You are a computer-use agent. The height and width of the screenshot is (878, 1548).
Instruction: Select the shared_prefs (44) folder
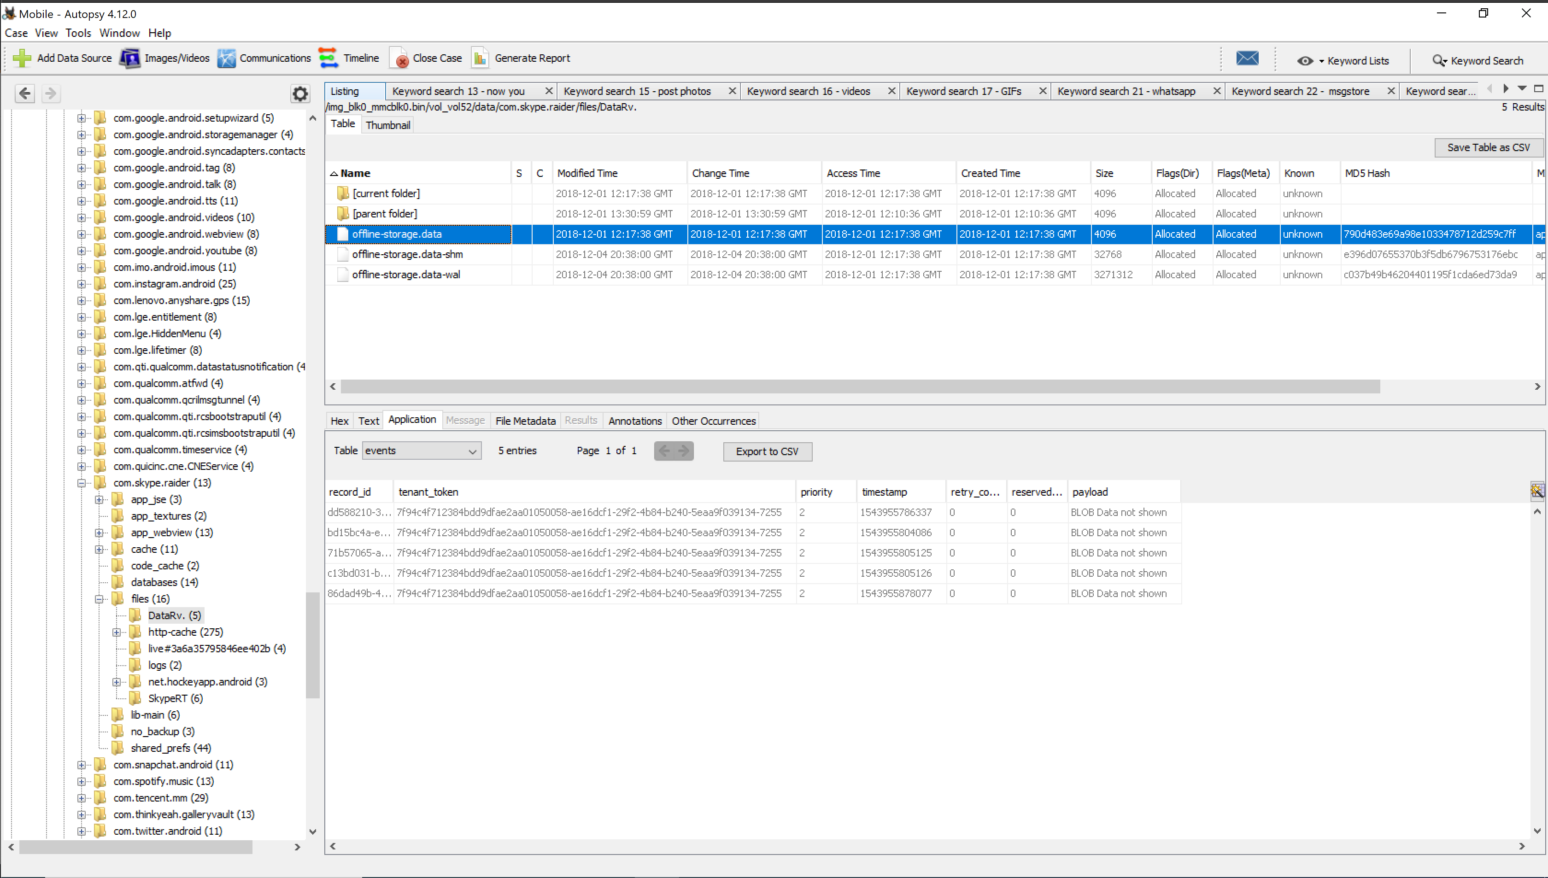click(x=171, y=749)
